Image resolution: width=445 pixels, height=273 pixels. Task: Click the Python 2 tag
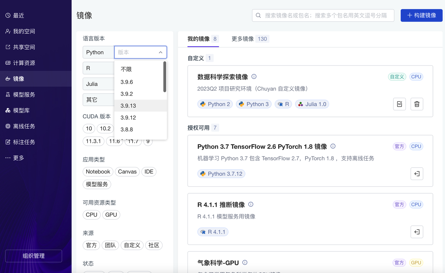(x=215, y=104)
